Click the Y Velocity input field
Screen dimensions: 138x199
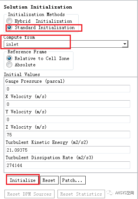click(68, 119)
